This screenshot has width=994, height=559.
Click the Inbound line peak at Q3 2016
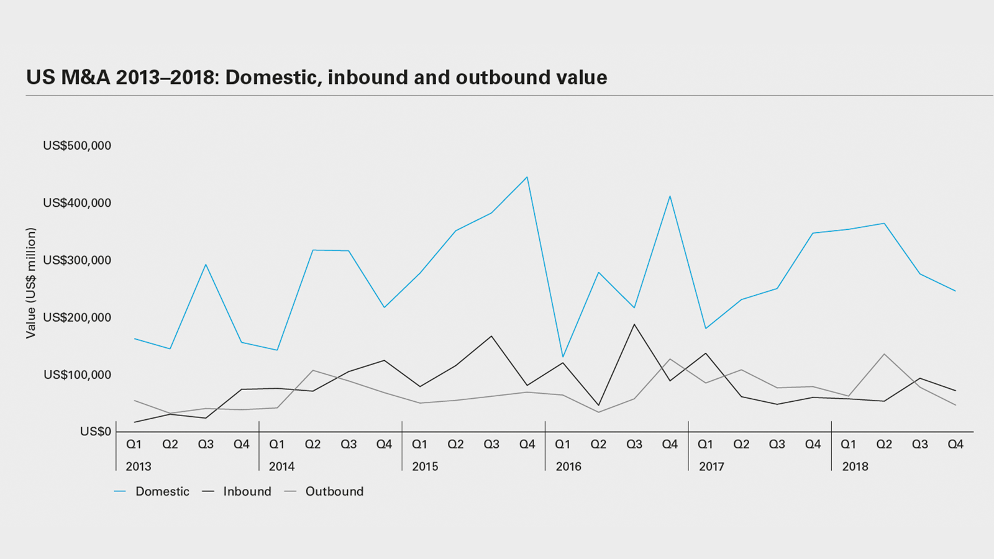[634, 324]
